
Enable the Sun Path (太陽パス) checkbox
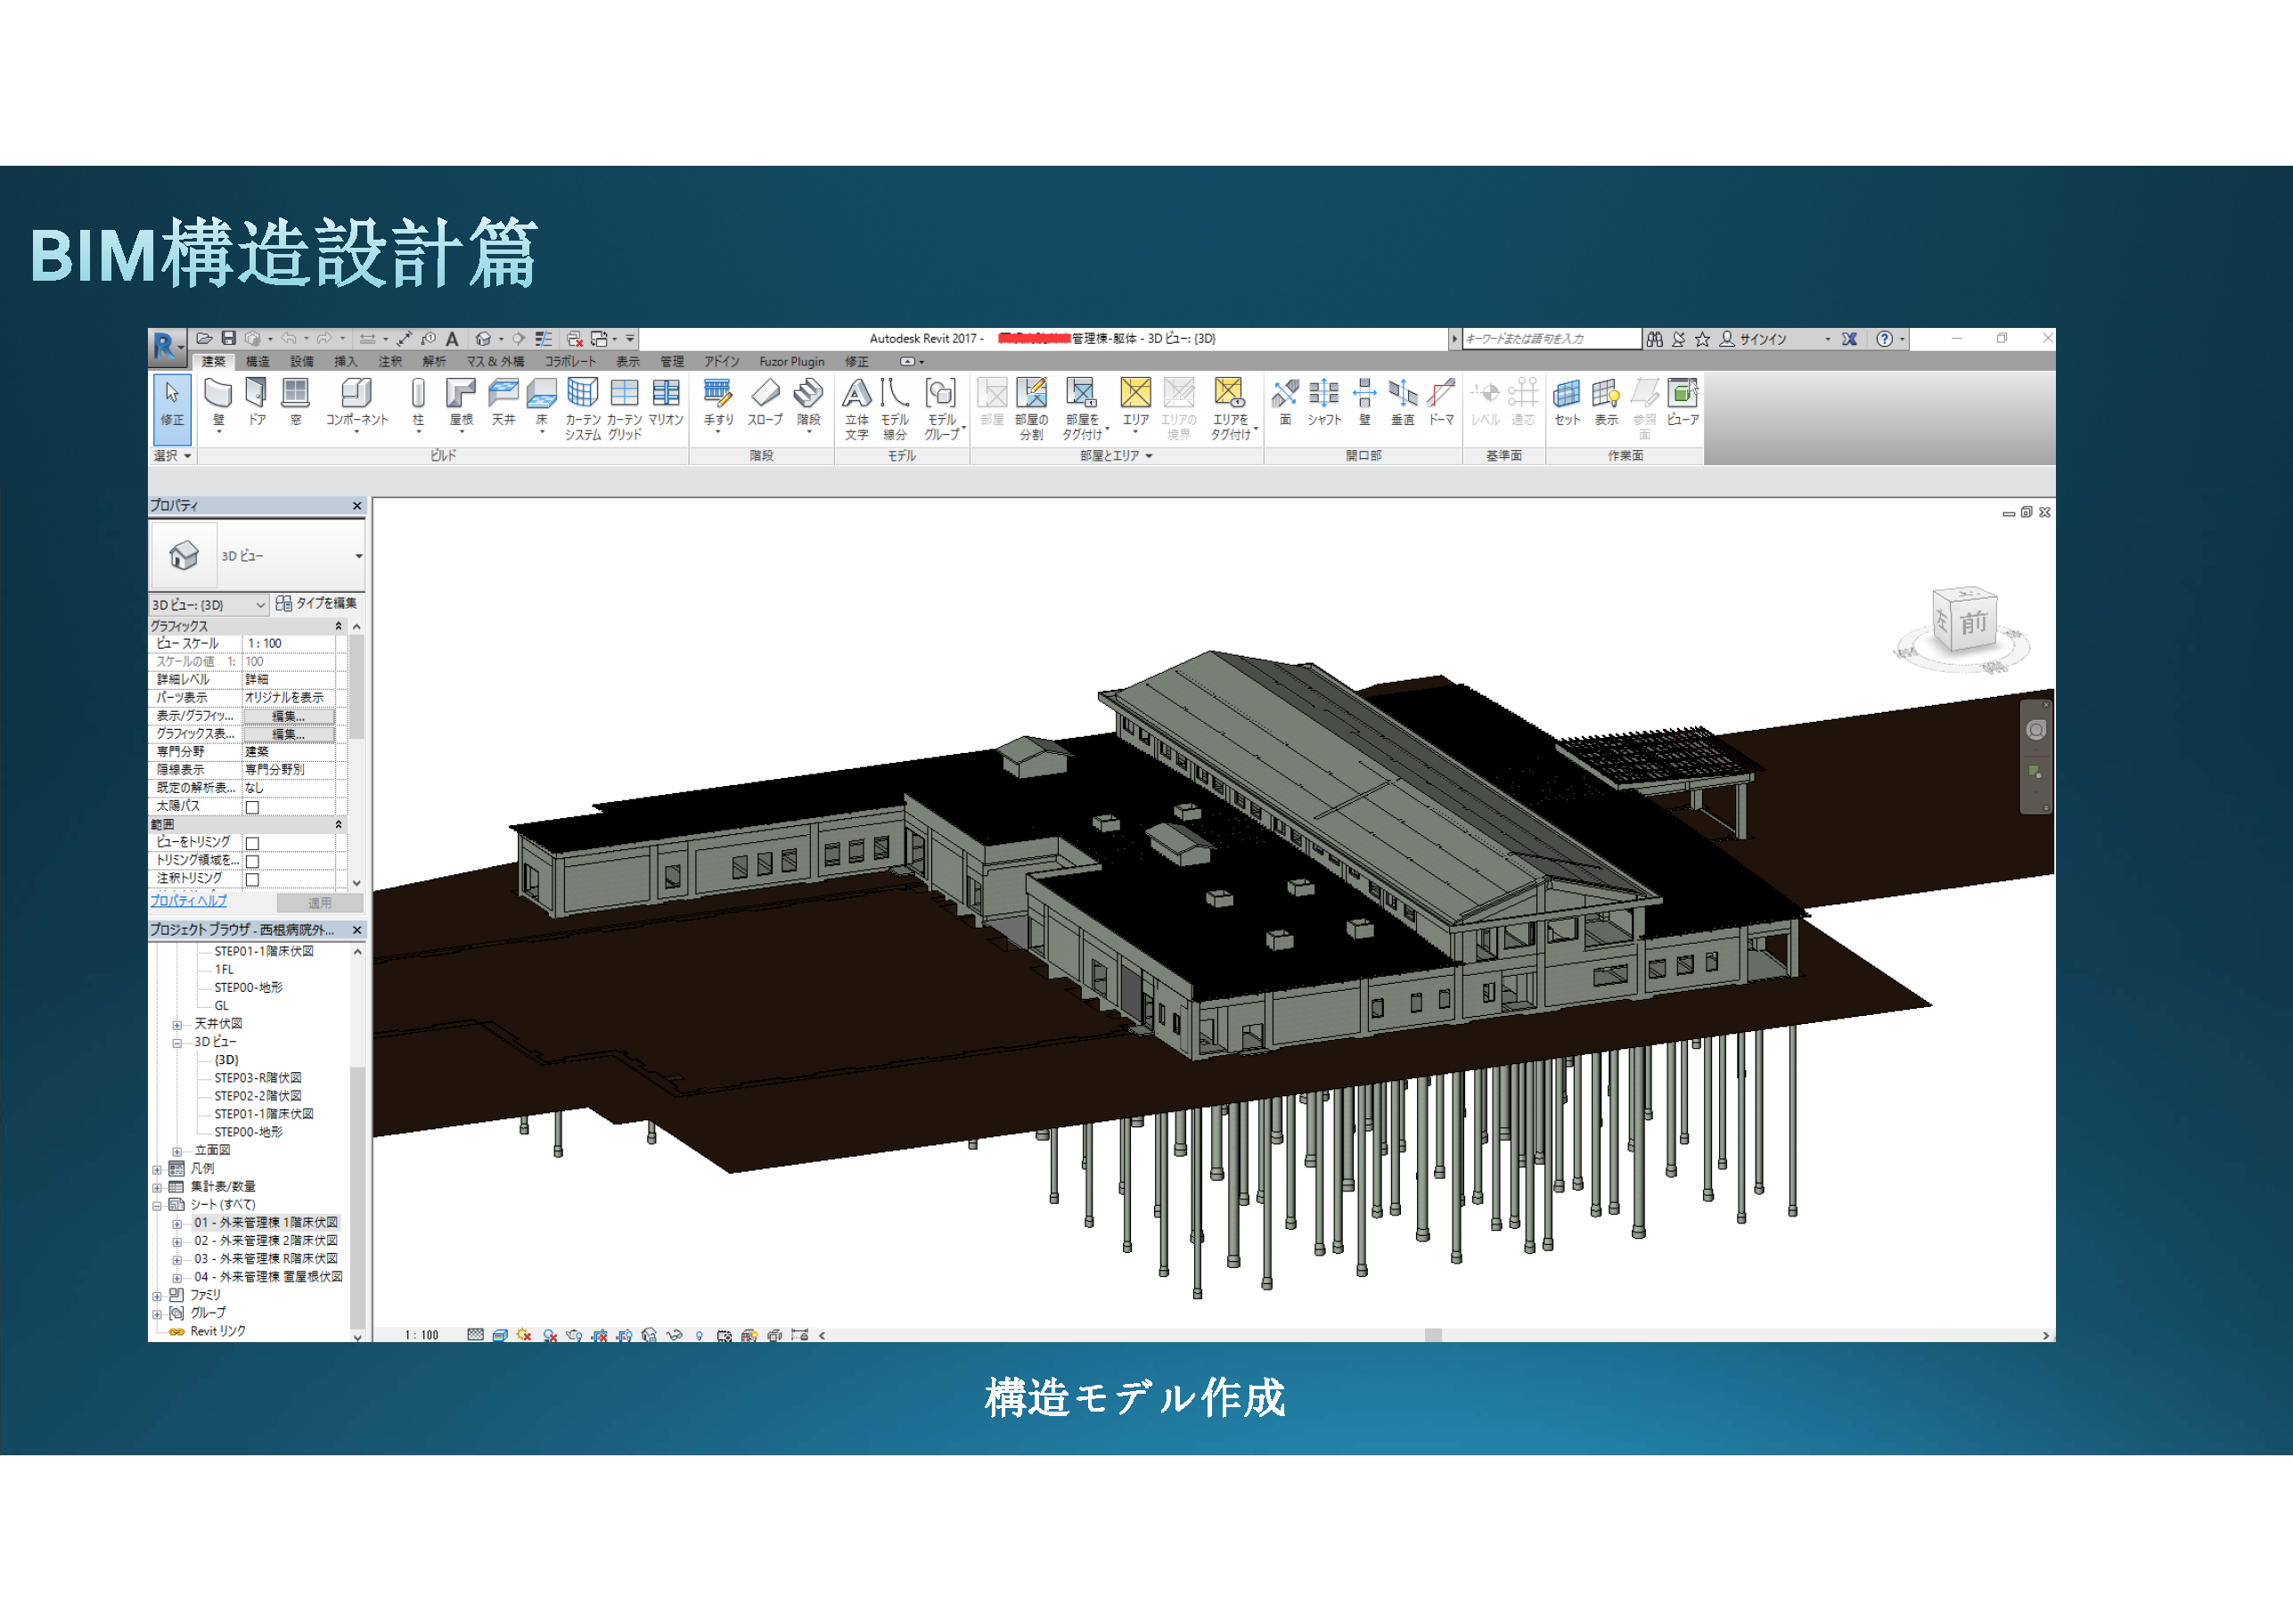[x=253, y=807]
